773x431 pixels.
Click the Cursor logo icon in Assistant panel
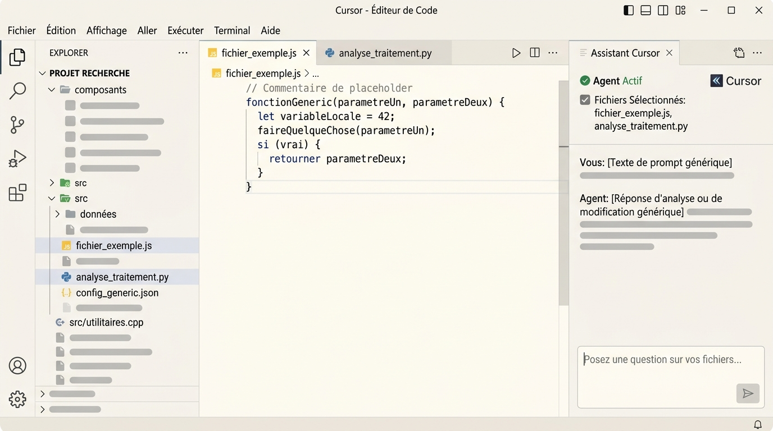tap(716, 81)
